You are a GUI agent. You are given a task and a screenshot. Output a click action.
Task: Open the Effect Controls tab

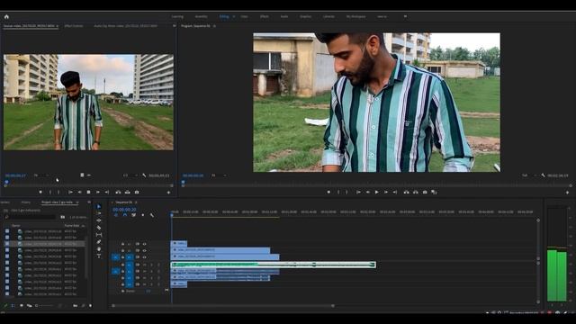74,26
